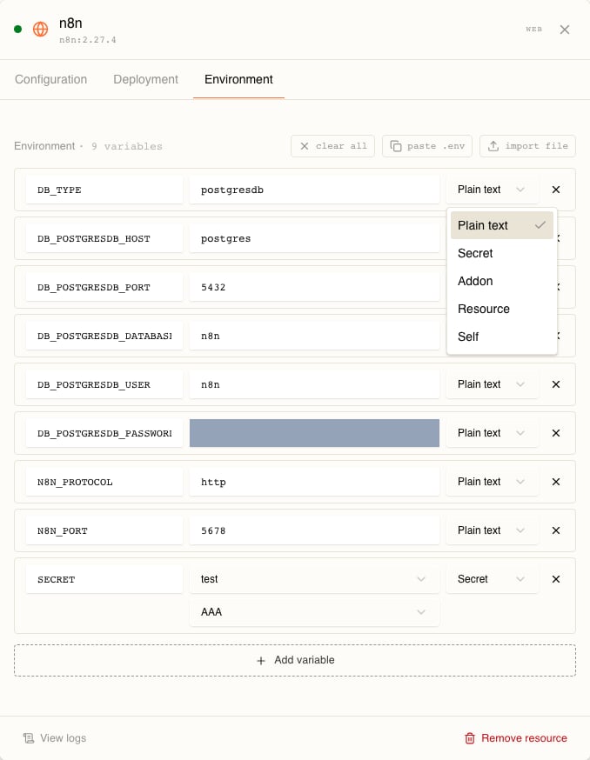Open type dropdown for N8N_PROTOCOL row
The height and width of the screenshot is (760, 590).
pyautogui.click(x=492, y=482)
